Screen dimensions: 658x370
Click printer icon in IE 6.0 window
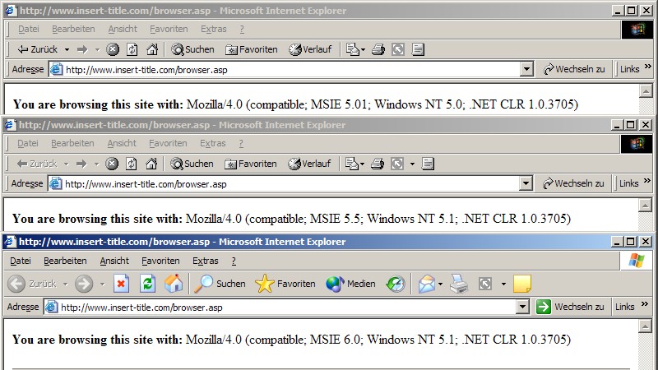click(x=459, y=284)
